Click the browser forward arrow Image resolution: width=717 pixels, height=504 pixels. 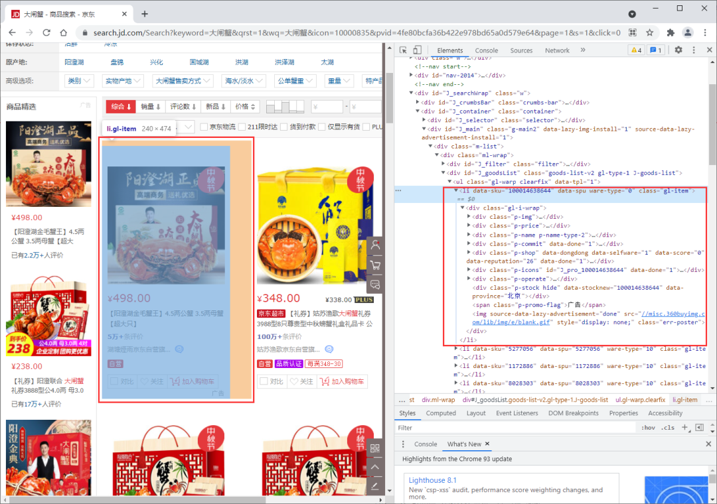[29, 32]
